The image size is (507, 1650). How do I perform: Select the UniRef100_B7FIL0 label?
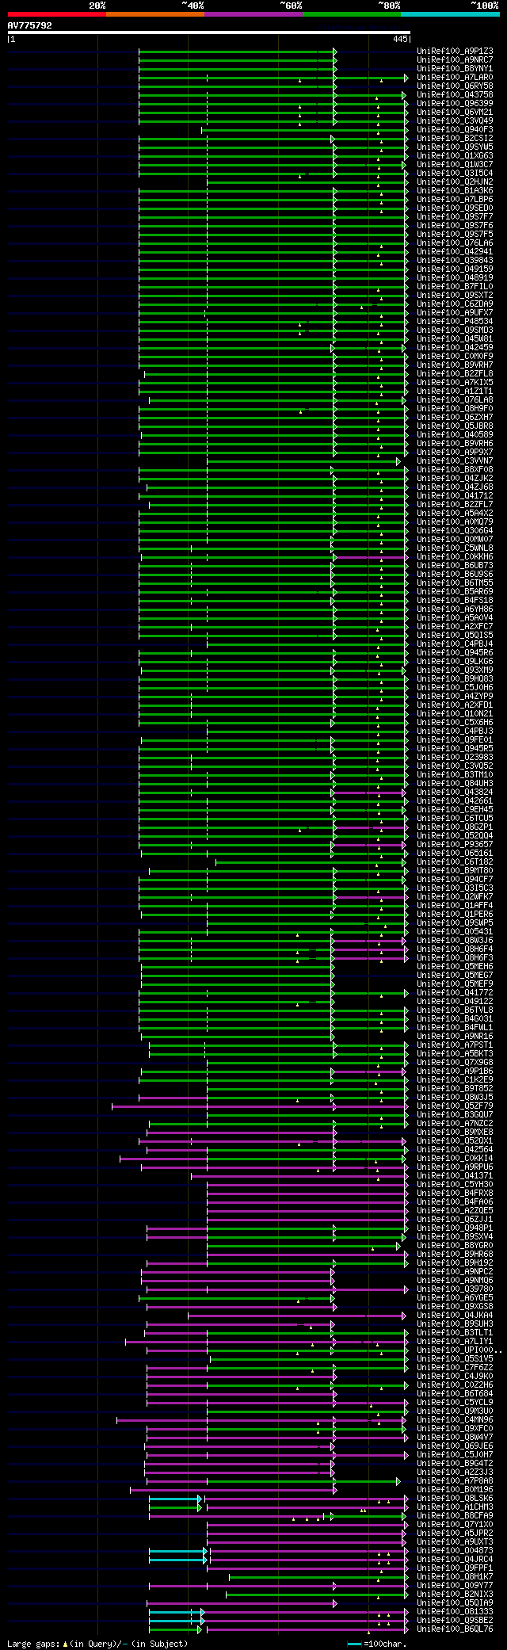455,286
